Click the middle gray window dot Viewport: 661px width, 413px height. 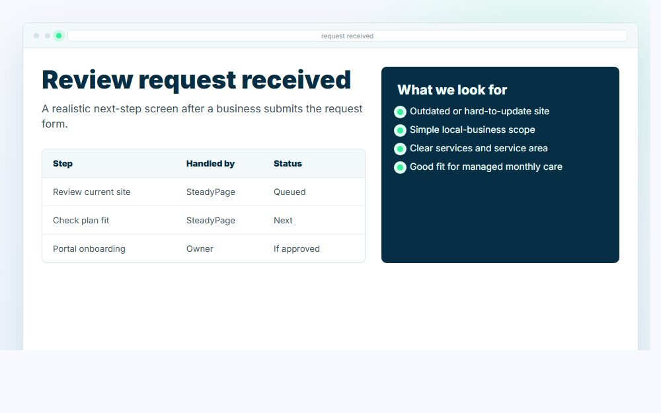48,36
